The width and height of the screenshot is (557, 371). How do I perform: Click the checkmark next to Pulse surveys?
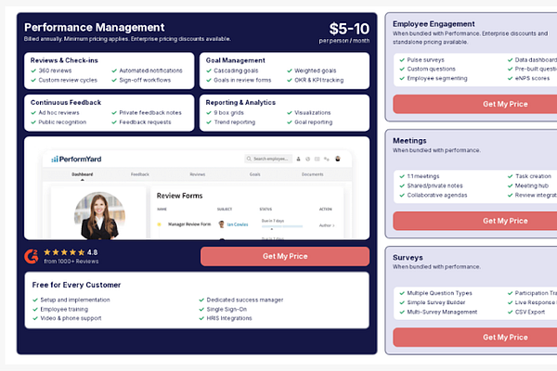click(402, 60)
